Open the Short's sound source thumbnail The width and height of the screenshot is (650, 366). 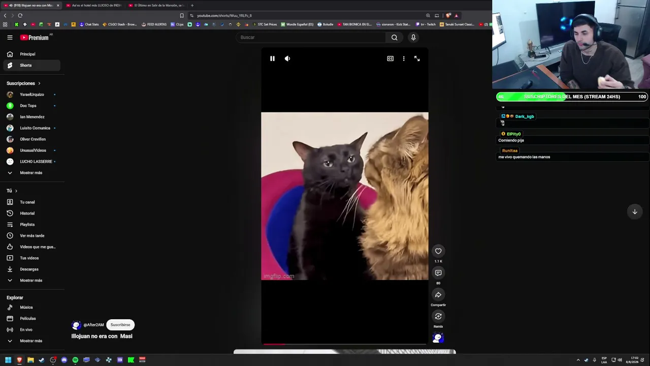[x=438, y=338]
